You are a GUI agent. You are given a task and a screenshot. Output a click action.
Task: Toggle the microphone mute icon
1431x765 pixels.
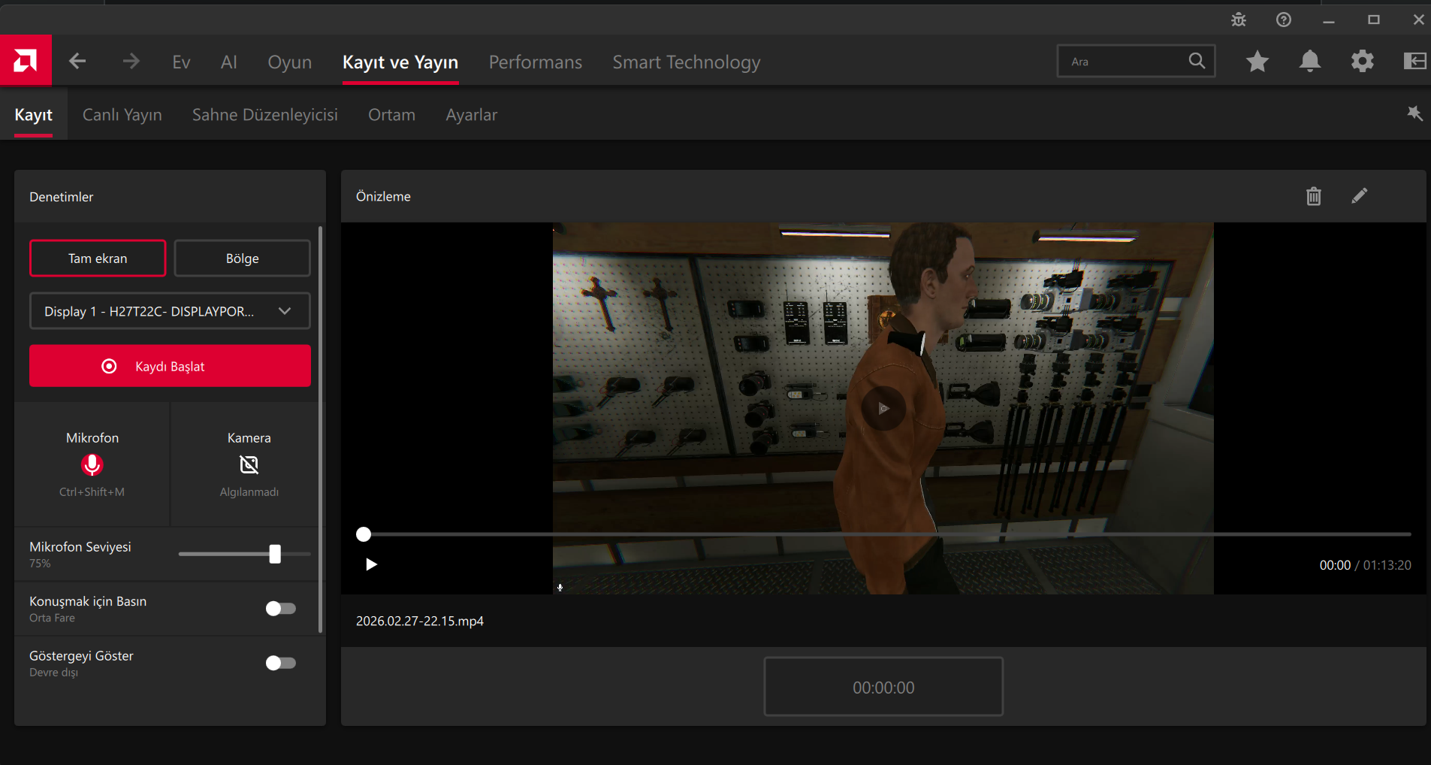(x=92, y=465)
